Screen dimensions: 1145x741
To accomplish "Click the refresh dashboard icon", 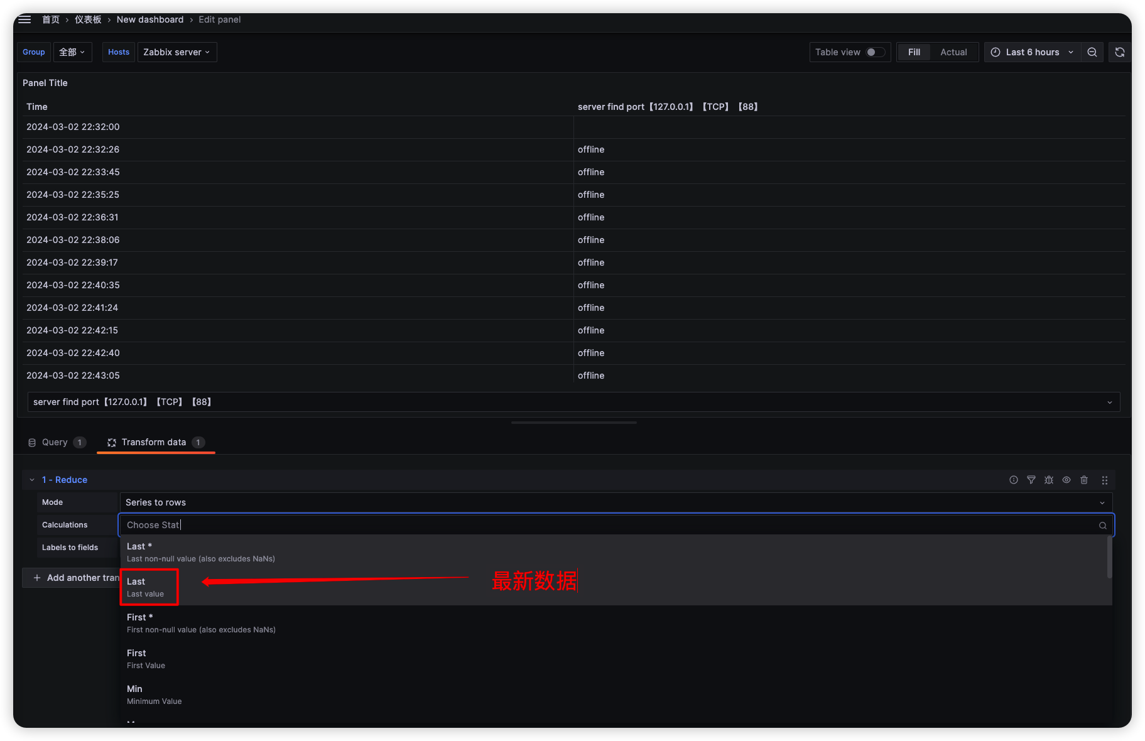I will click(x=1120, y=52).
